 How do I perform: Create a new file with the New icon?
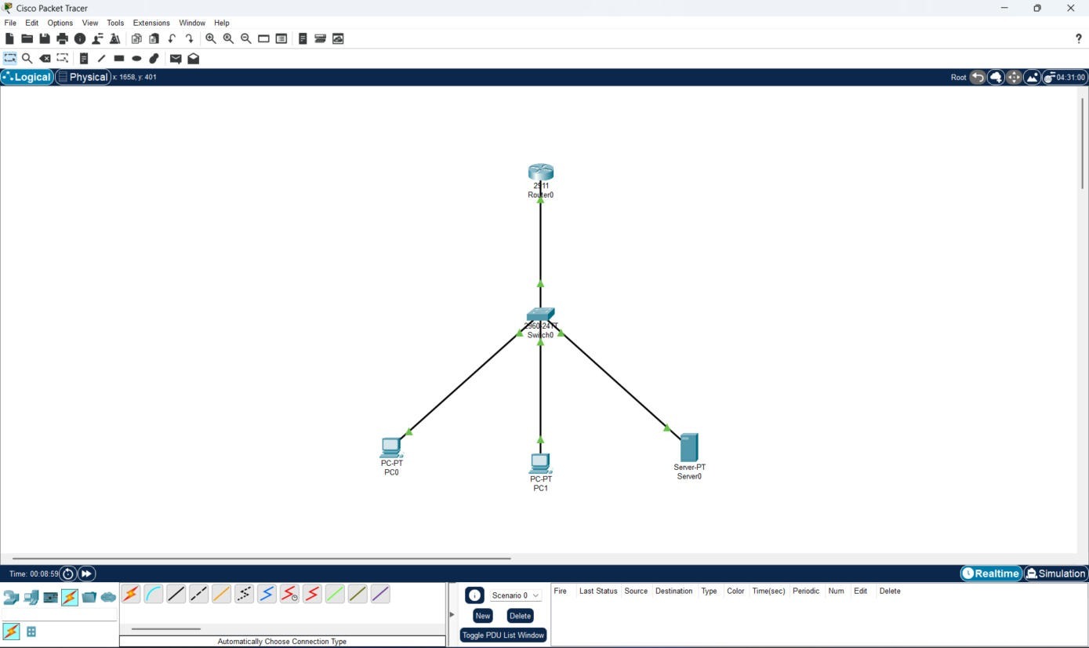(9, 38)
